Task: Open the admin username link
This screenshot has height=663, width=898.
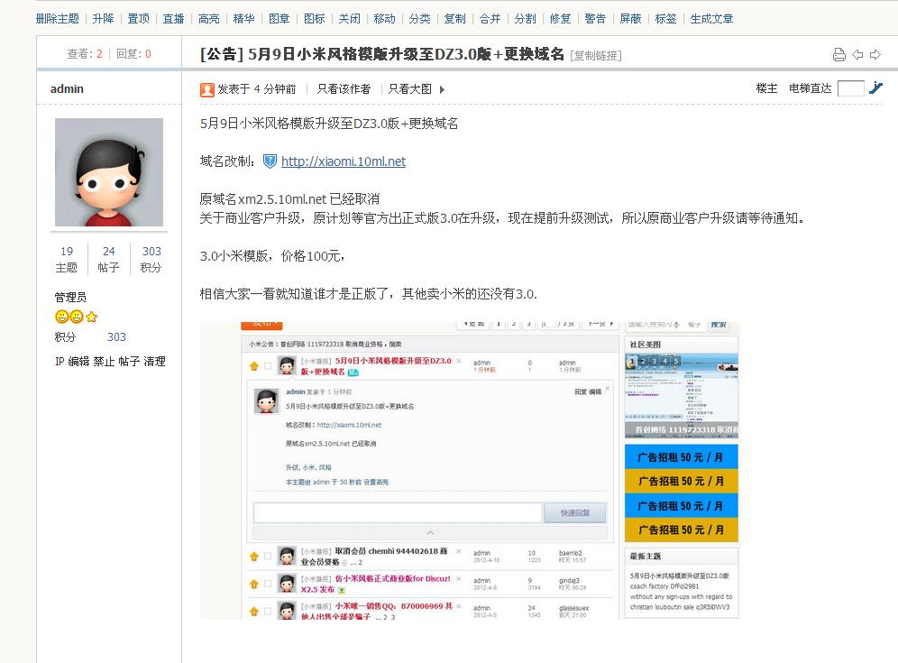Action: tap(67, 88)
